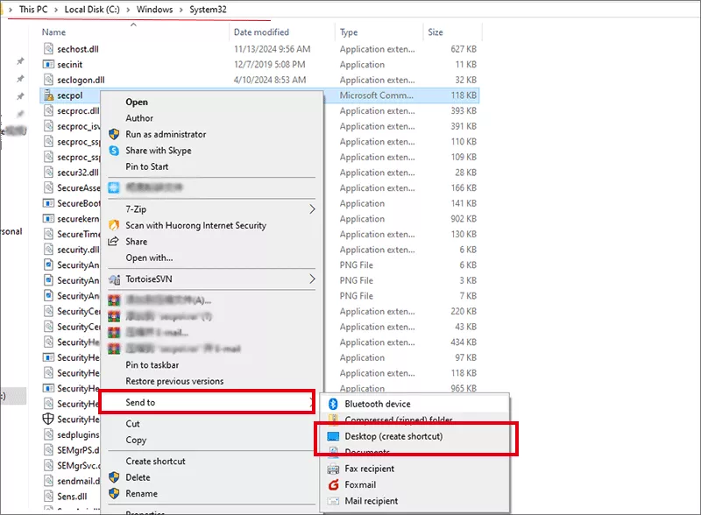Viewport: 701px width, 515px height.
Task: Click System32 breadcrumb segment
Action: point(208,10)
